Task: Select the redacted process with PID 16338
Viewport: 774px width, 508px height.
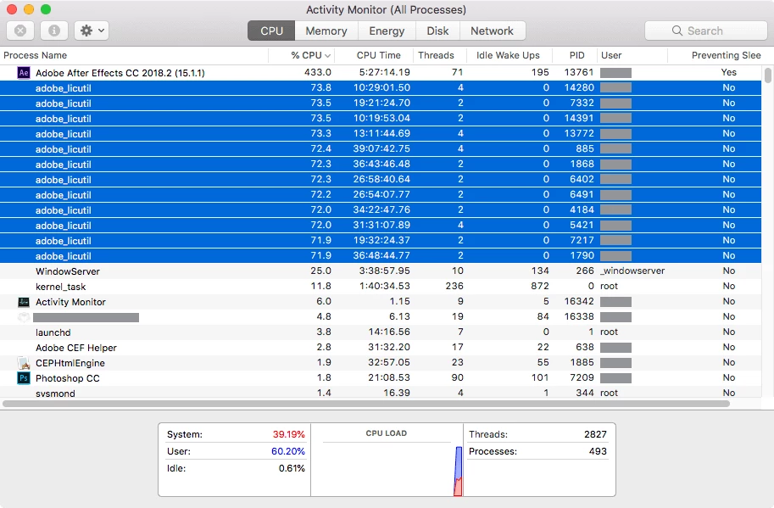Action: click(381, 317)
